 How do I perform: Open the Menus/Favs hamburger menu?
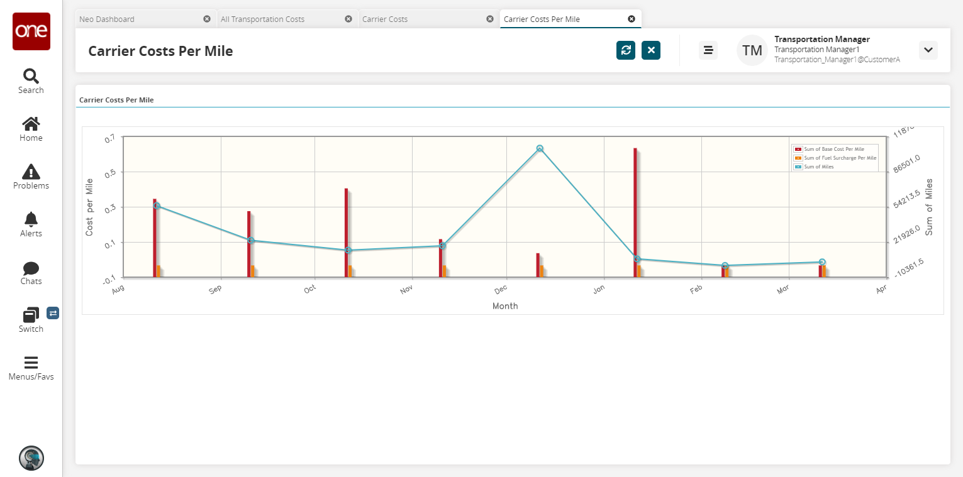[31, 368]
